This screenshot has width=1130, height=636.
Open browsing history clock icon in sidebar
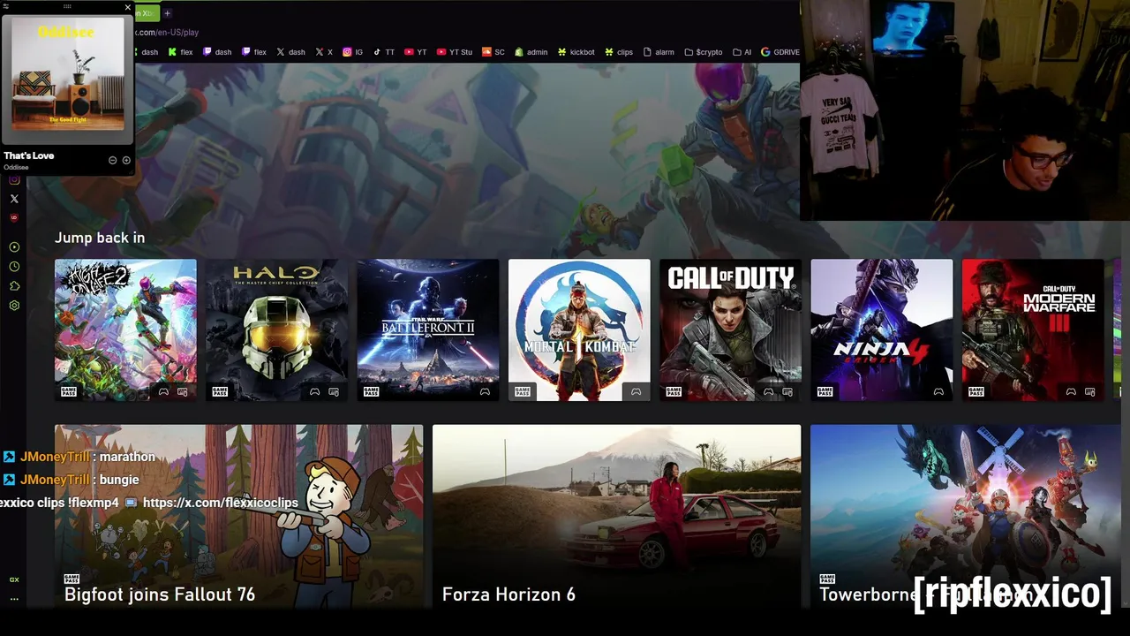tap(14, 267)
